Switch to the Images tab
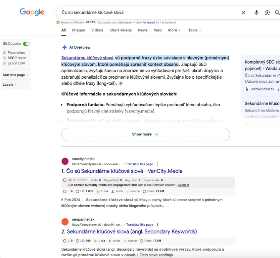 coord(78,30)
